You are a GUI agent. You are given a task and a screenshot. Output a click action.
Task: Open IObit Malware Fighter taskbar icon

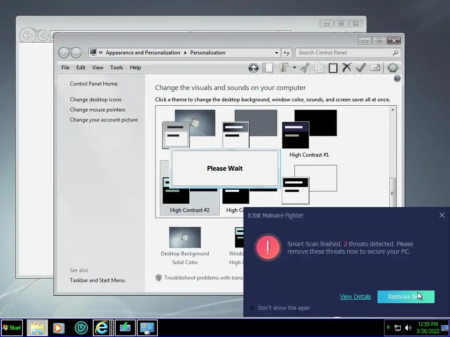pos(81,328)
